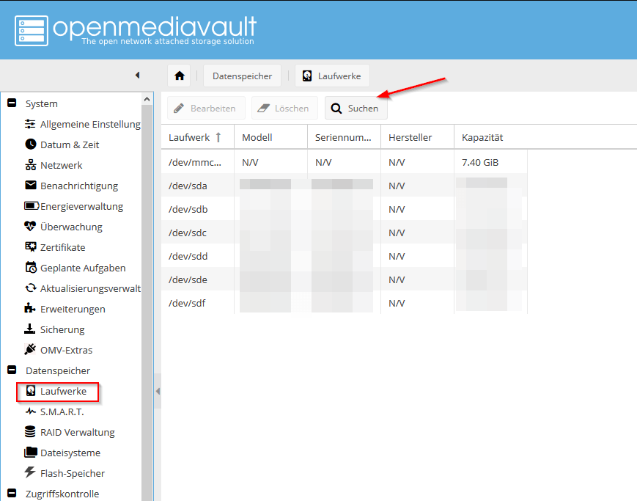Open S.M.A.R.T. monitoring in sidebar
Screen dimensions: 637x501
62,411
